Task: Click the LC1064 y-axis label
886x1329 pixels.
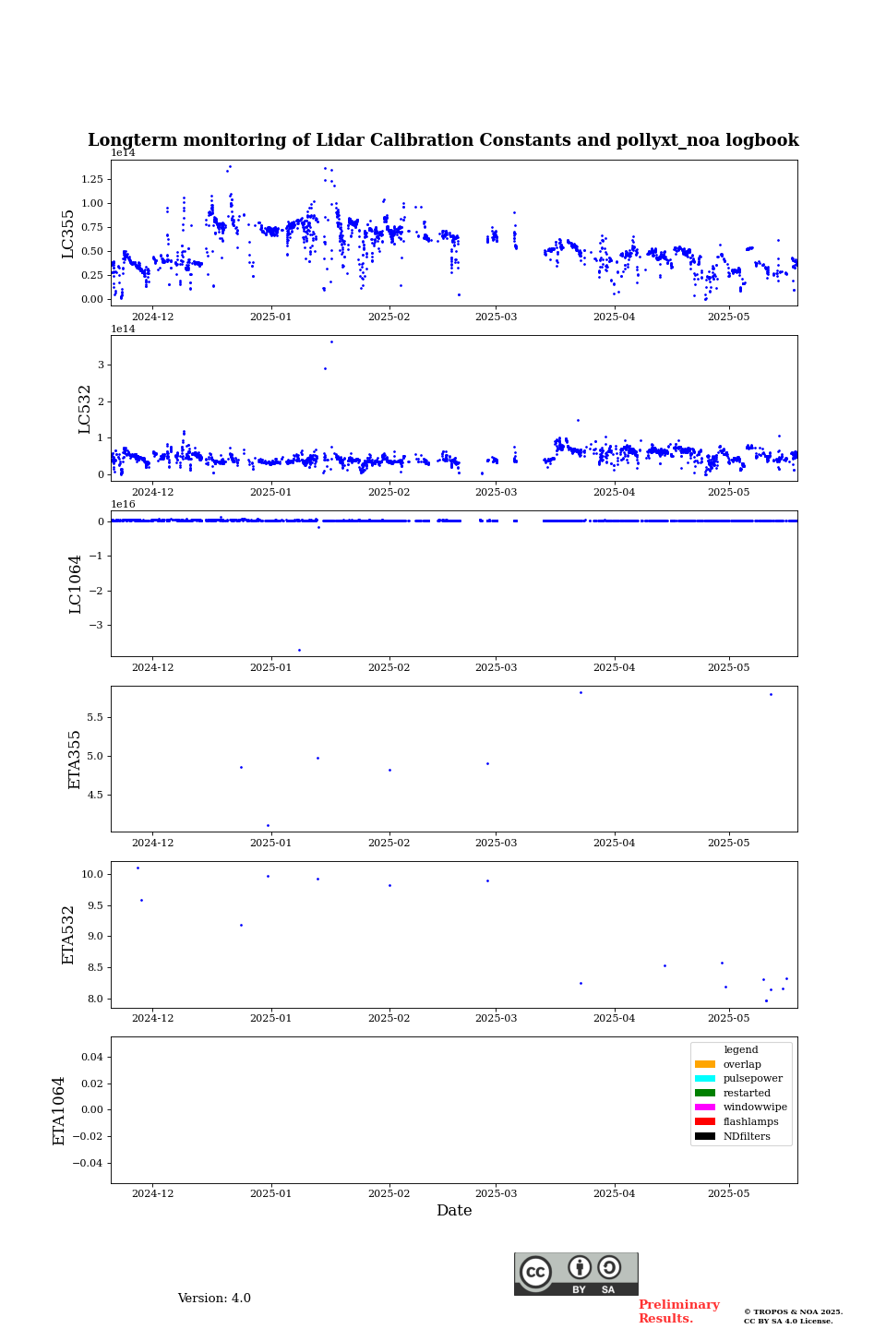Action: (76, 584)
